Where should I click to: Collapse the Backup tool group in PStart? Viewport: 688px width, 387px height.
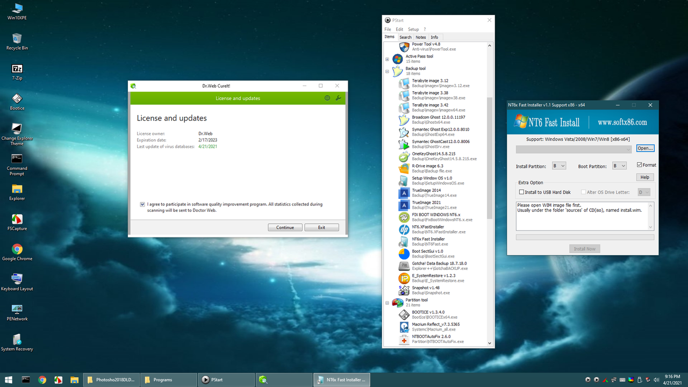[x=387, y=71]
